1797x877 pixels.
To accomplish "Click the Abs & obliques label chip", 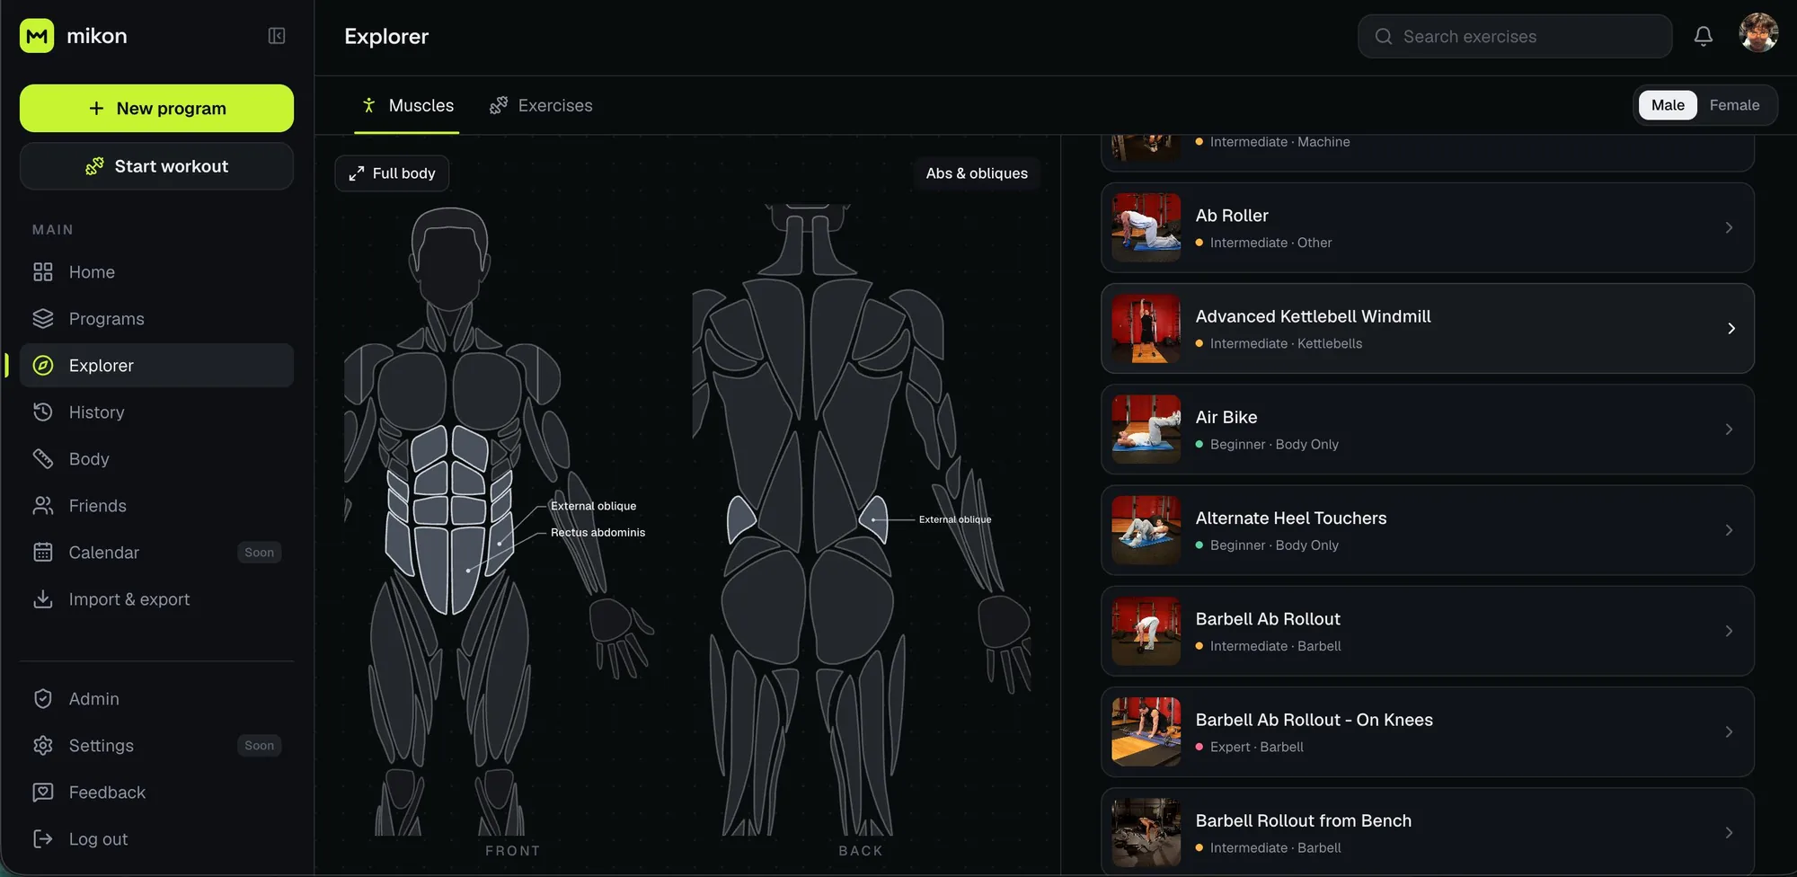I will 977,173.
